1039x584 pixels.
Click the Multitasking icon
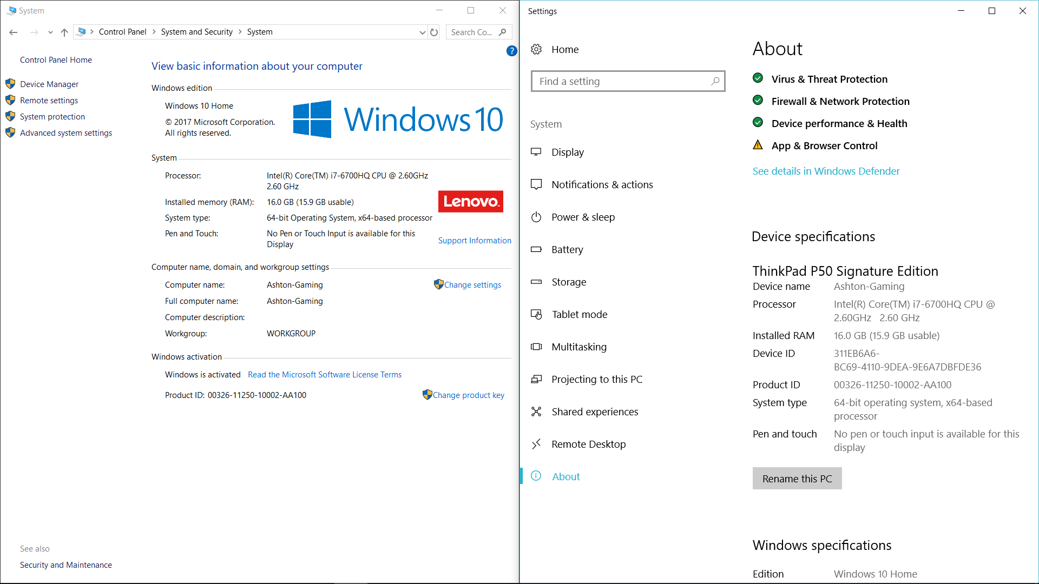536,347
